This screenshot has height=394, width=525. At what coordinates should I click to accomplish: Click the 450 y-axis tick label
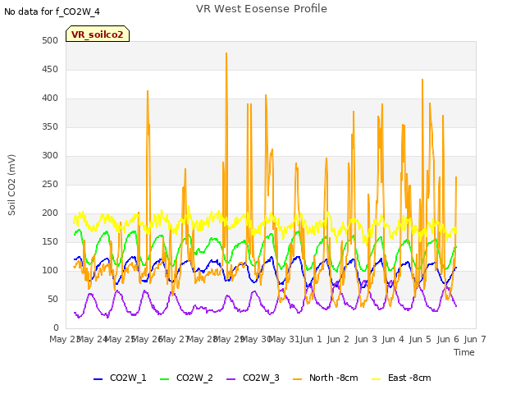(50, 69)
